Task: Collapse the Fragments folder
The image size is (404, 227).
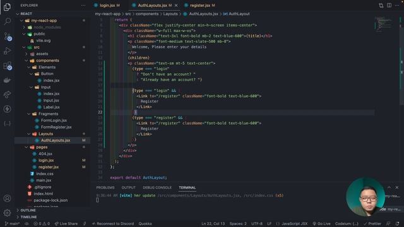Action: click(x=48, y=113)
